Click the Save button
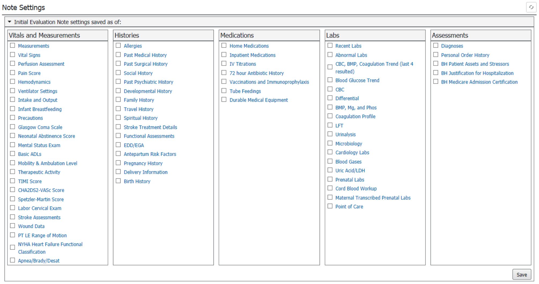This screenshot has height=284, width=539. 521,275
